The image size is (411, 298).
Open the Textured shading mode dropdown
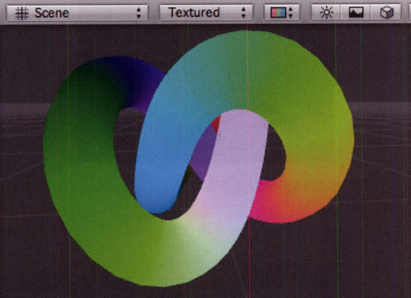coord(206,13)
